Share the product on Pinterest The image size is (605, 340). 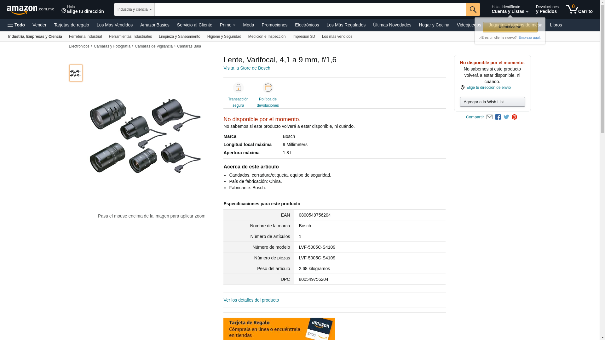[x=514, y=117]
